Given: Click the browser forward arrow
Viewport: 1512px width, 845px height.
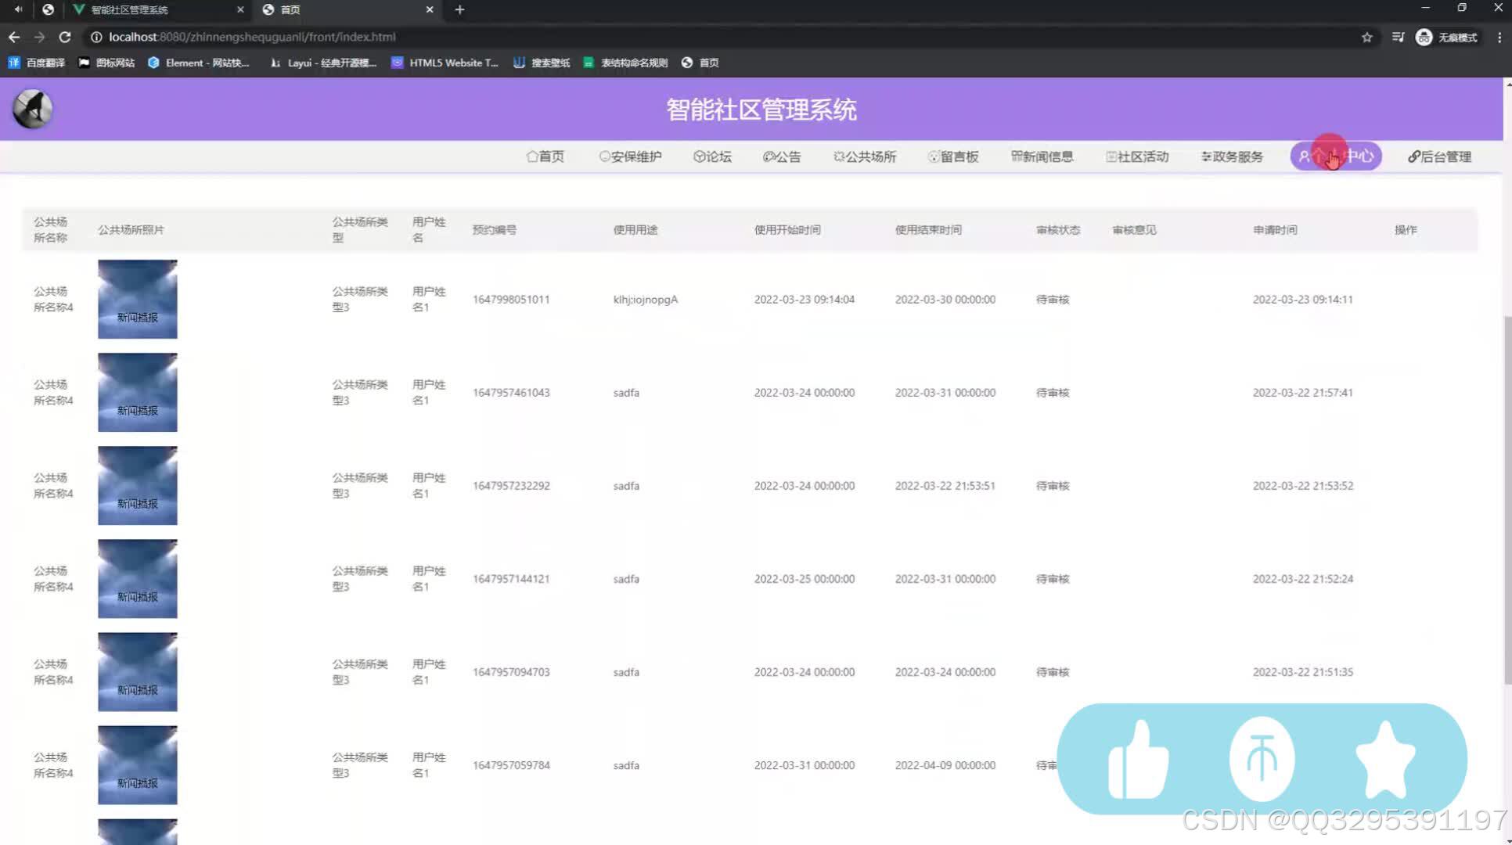Looking at the screenshot, I should point(39,37).
